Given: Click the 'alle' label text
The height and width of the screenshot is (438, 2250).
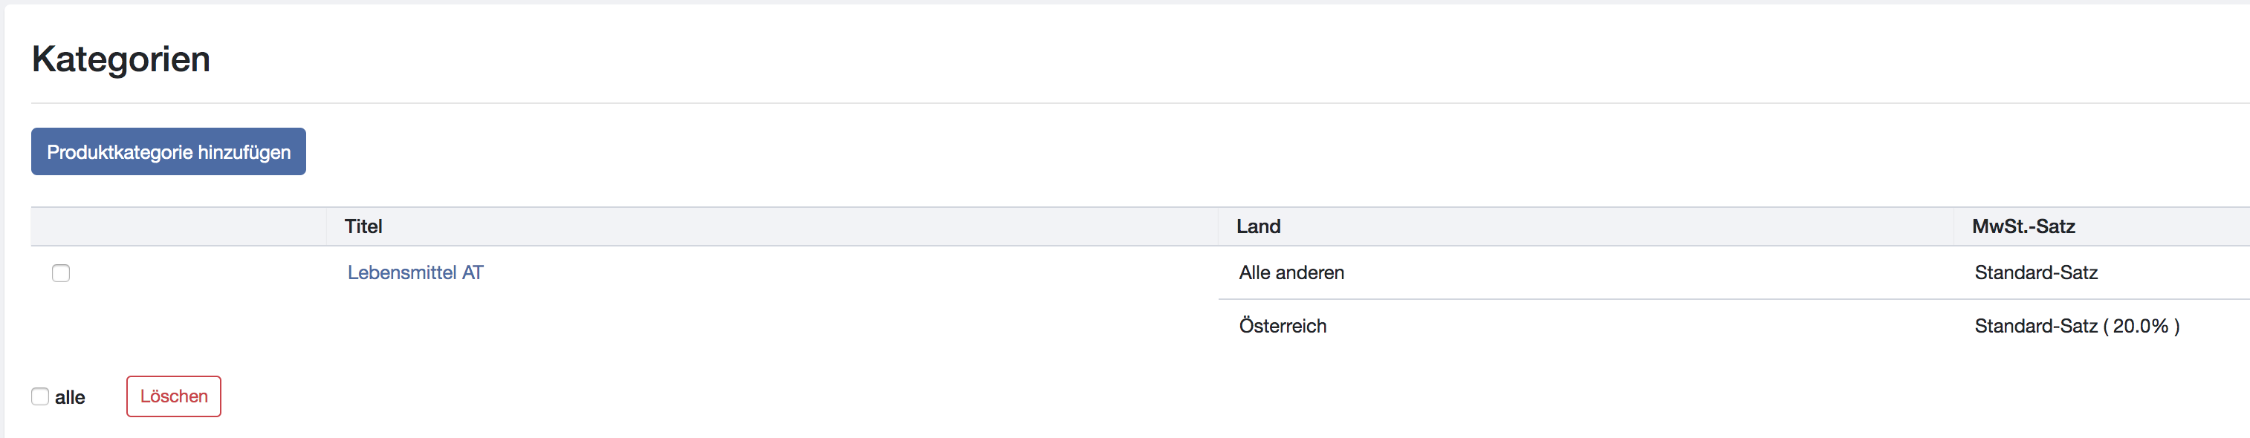Looking at the screenshot, I should pyautogui.click(x=70, y=398).
